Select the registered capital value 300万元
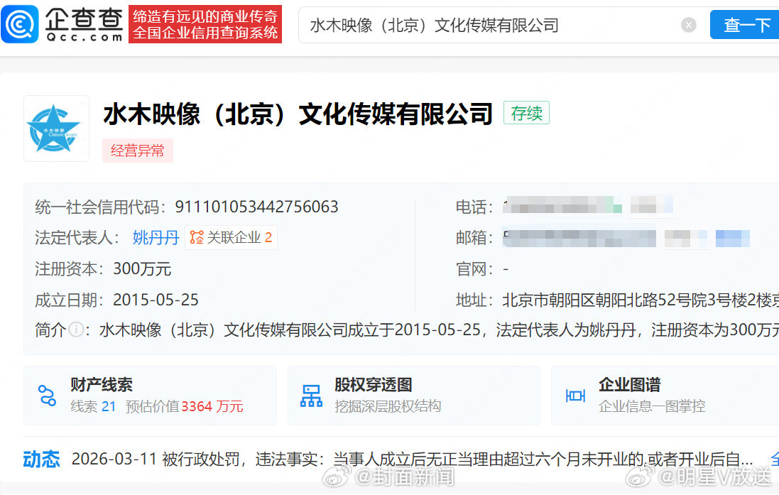Viewport: 779px width, 495px height. coord(142,269)
